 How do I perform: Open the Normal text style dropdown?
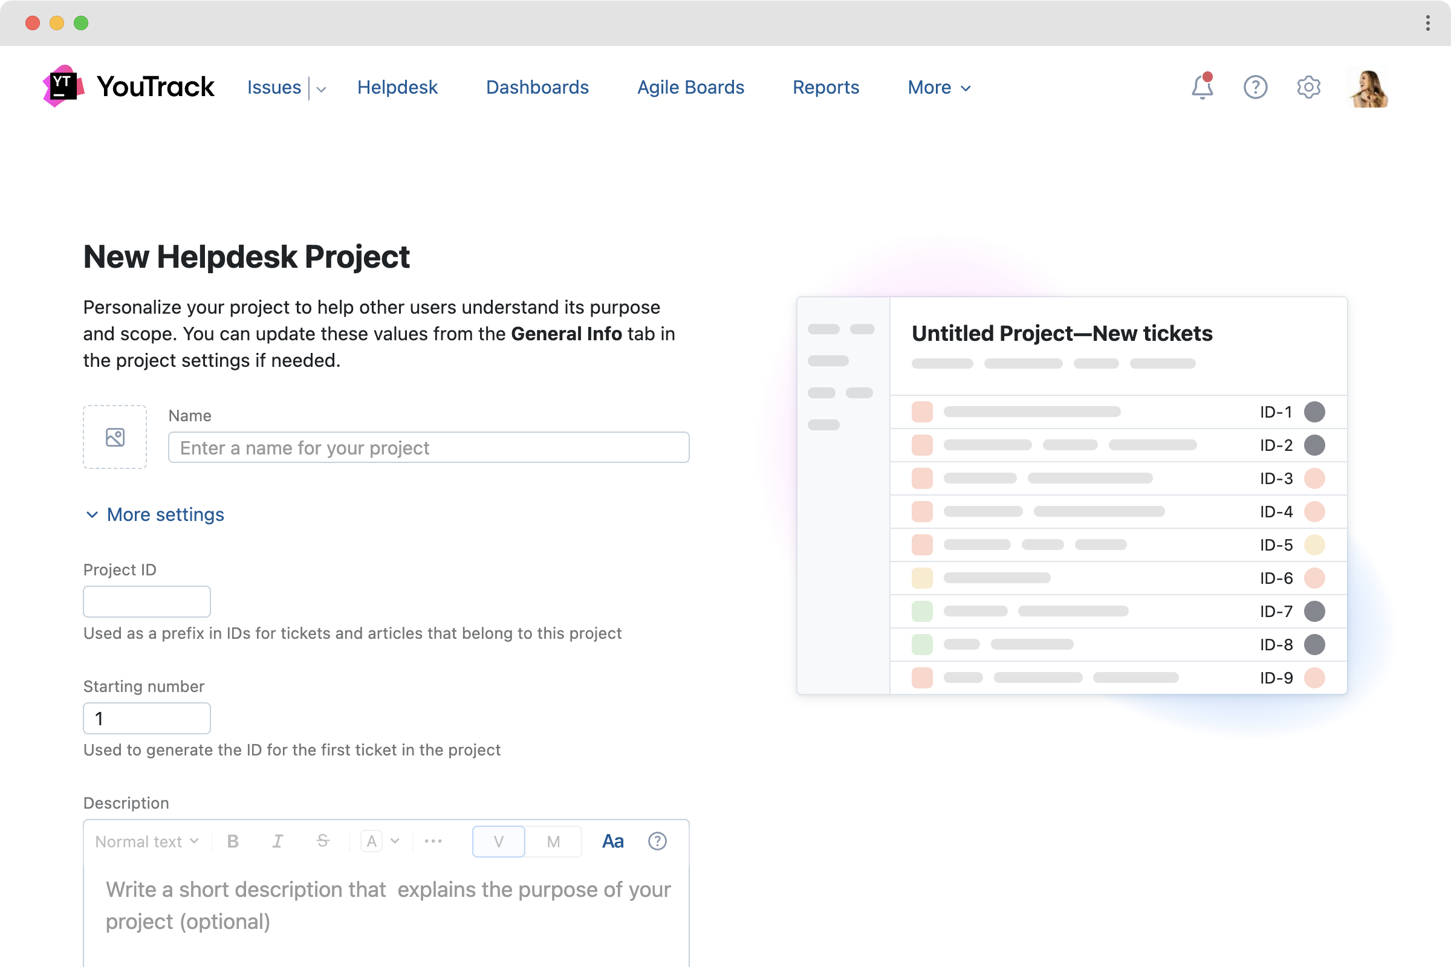click(147, 841)
